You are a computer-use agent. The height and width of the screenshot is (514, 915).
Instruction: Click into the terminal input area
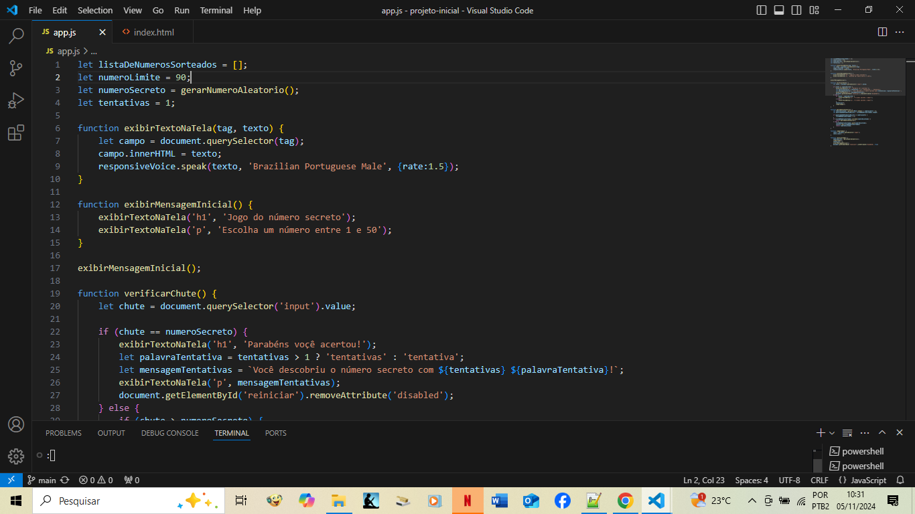click(422, 455)
